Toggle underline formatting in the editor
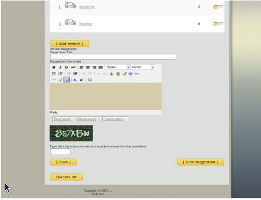Image resolution: width=261 pixels, height=200 pixels. [x=66, y=68]
